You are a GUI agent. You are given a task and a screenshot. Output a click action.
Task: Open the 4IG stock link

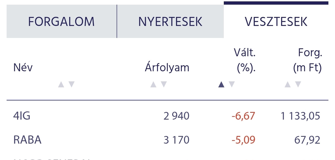pos(22,116)
